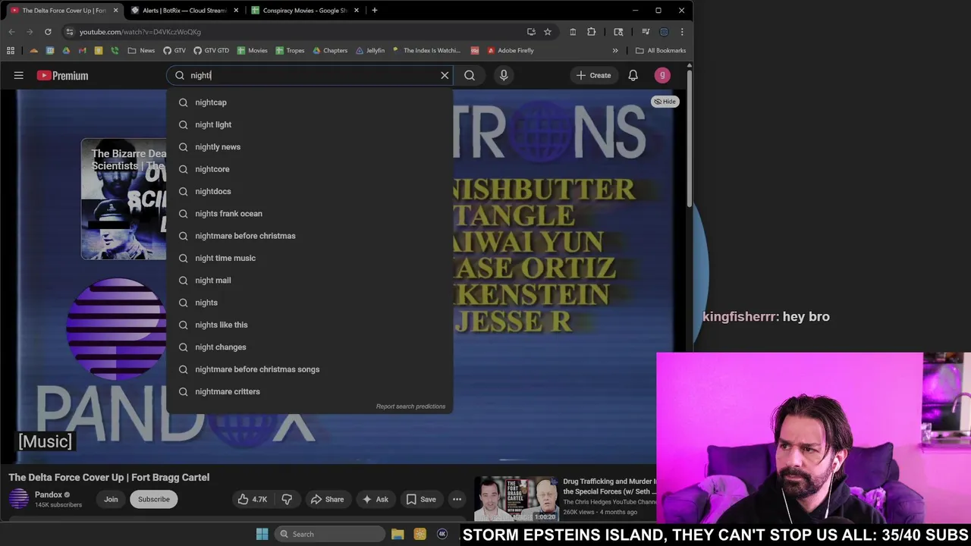Pick 'nightmare before christmas songs' suggestion
Viewport: 971px width, 546px height.
pyautogui.click(x=310, y=369)
